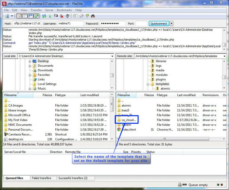The width and height of the screenshot is (229, 190).
Task: Click the keyboard icon beside Queue: empty
Action: pos(185,184)
